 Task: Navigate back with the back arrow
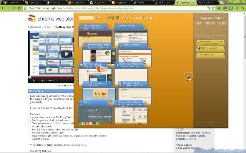pos(3,8)
